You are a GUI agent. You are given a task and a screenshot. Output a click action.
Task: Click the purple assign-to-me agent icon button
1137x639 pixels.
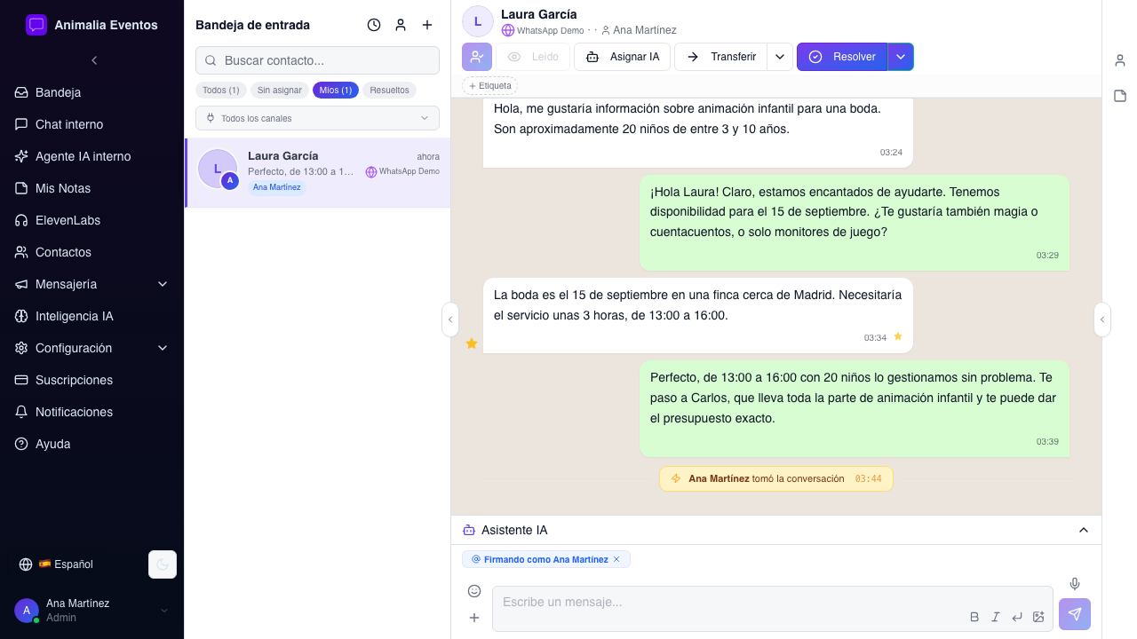click(x=477, y=57)
